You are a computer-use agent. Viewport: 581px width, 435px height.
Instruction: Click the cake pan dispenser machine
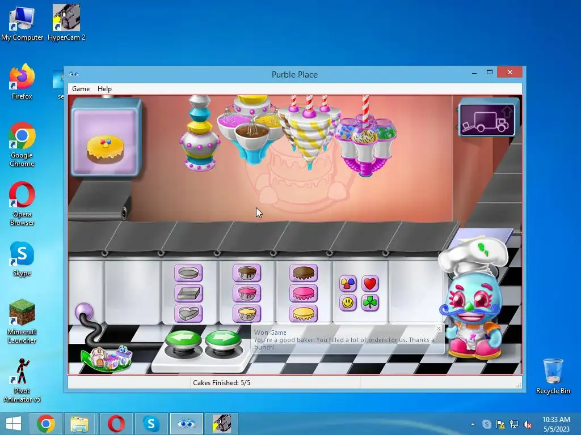click(199, 133)
